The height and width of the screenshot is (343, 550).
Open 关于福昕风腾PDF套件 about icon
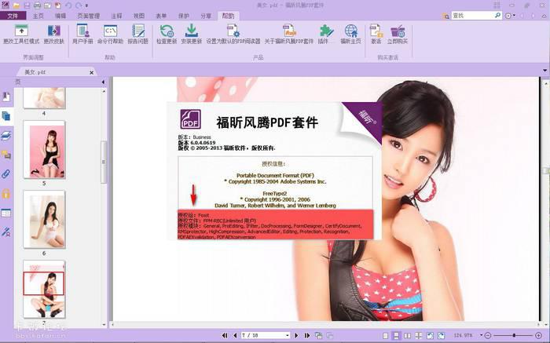click(x=289, y=31)
